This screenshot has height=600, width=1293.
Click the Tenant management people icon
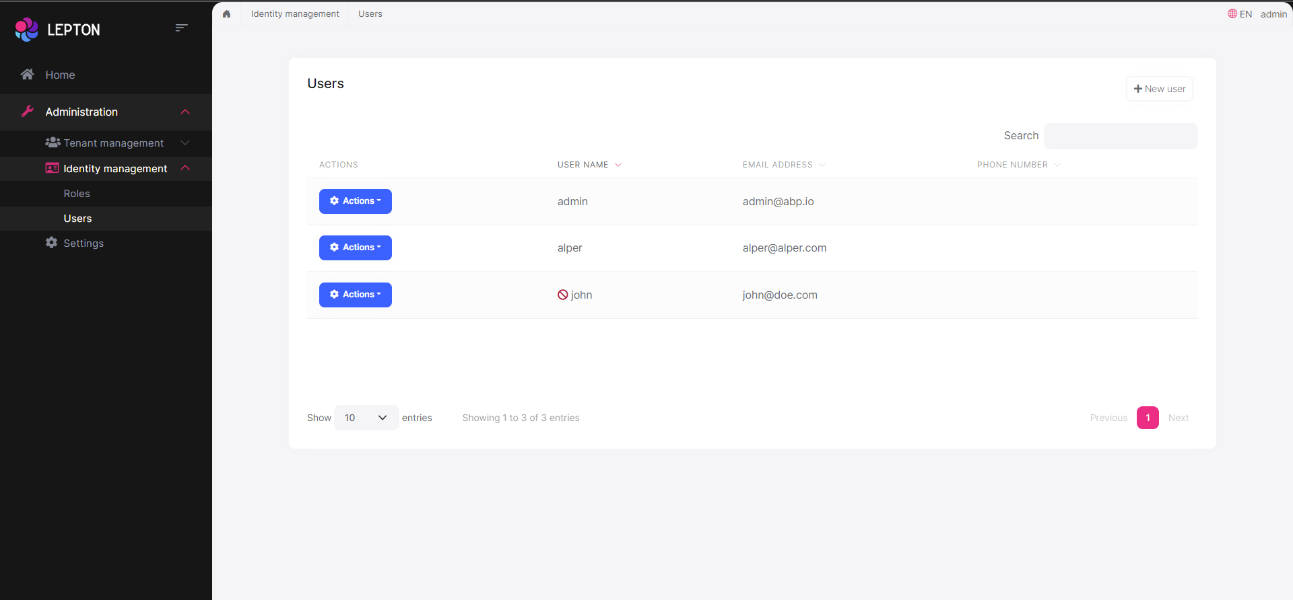(x=53, y=143)
